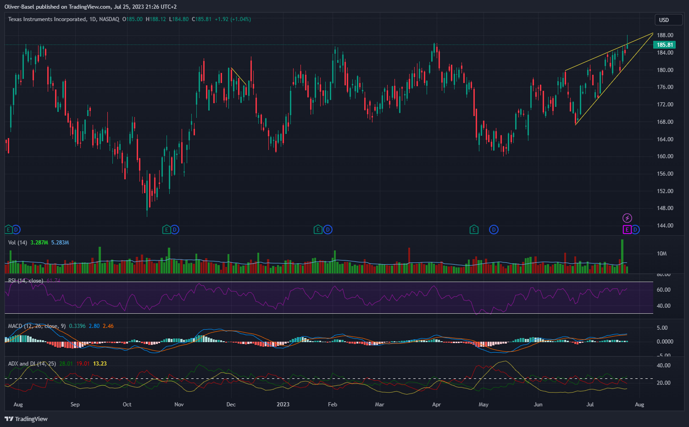Click the high value H188.12 in the legend
Viewport: 689px width, 427px height.
click(x=156, y=19)
